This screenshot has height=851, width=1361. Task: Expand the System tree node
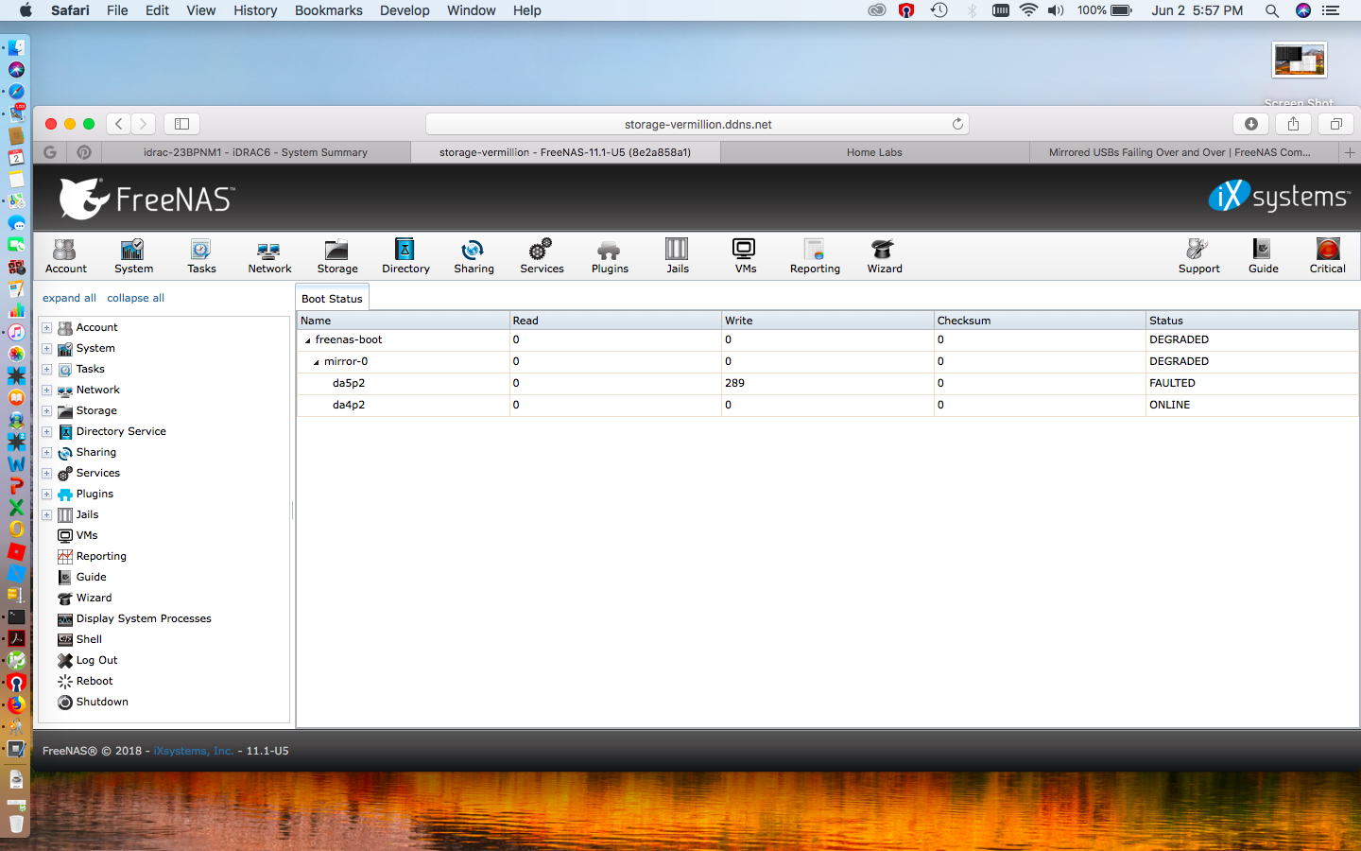click(x=46, y=349)
